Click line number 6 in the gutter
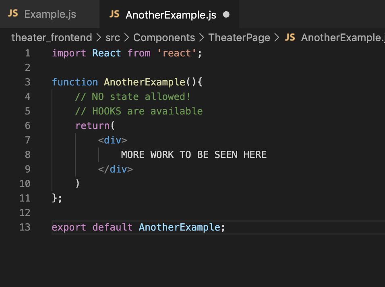Viewport: 385px width, 287px height. [27, 125]
